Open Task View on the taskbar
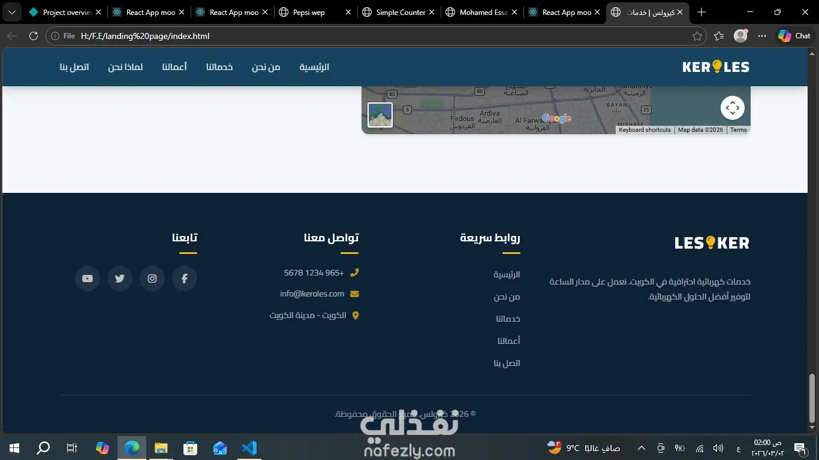Viewport: 819px width, 460px height. [71, 447]
